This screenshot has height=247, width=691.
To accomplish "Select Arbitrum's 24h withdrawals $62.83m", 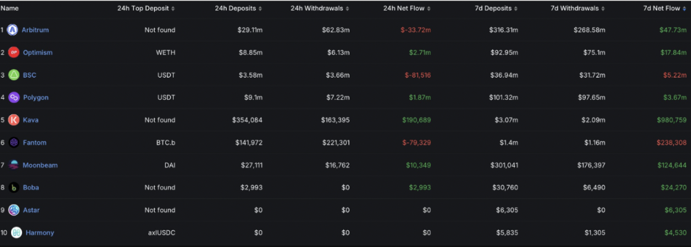I will click(x=336, y=30).
